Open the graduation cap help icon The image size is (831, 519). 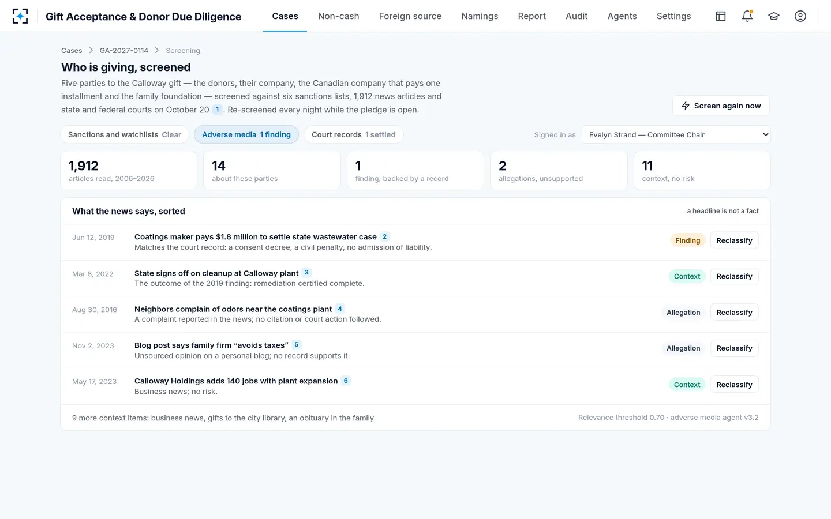click(774, 16)
